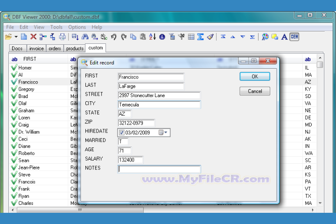
Task: Click the redo arrow icon
Action: (x=123, y=37)
